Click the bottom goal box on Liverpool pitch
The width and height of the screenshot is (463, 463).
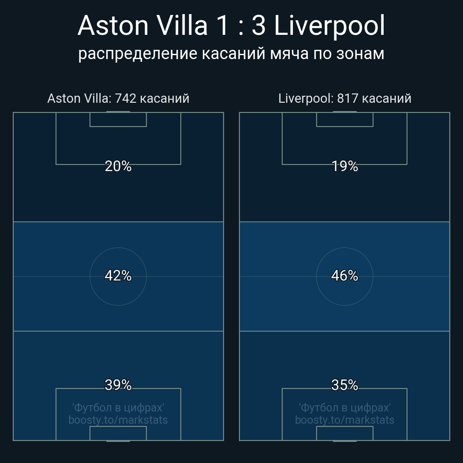pyautogui.click(x=345, y=433)
